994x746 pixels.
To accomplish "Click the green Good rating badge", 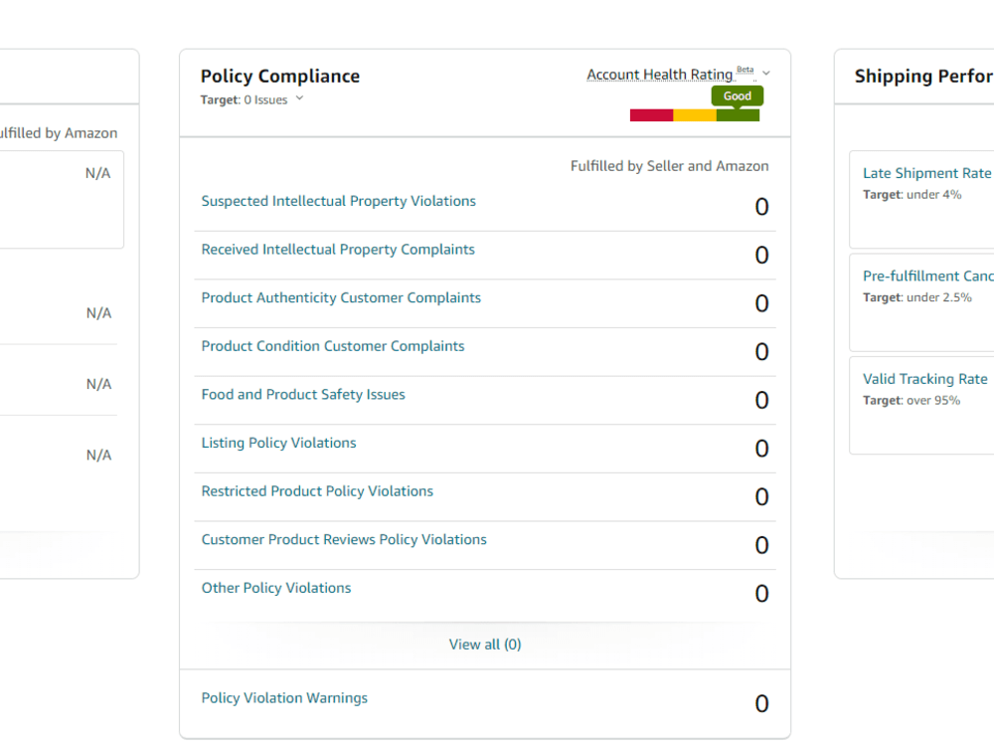I will coord(738,95).
